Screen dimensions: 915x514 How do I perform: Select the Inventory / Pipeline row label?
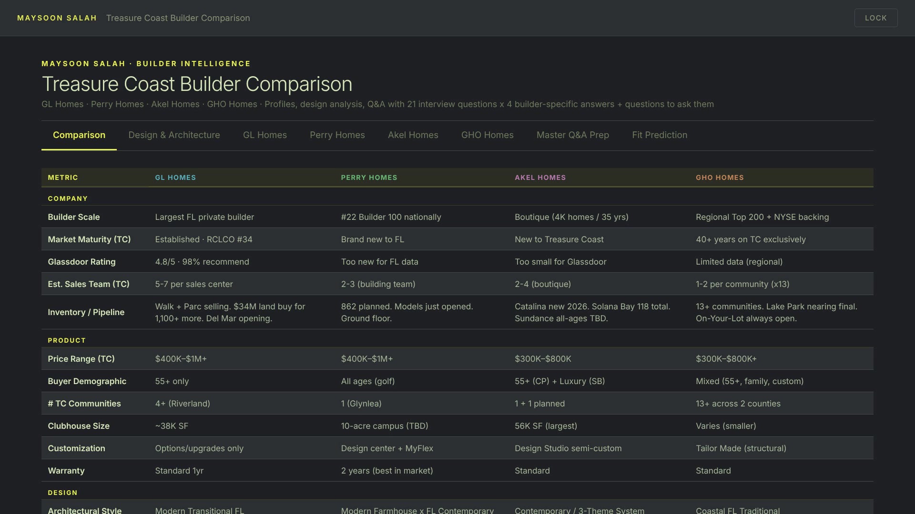point(86,312)
